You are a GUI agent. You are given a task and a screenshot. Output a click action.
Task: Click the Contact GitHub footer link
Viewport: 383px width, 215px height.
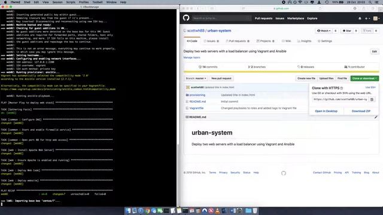322,173
